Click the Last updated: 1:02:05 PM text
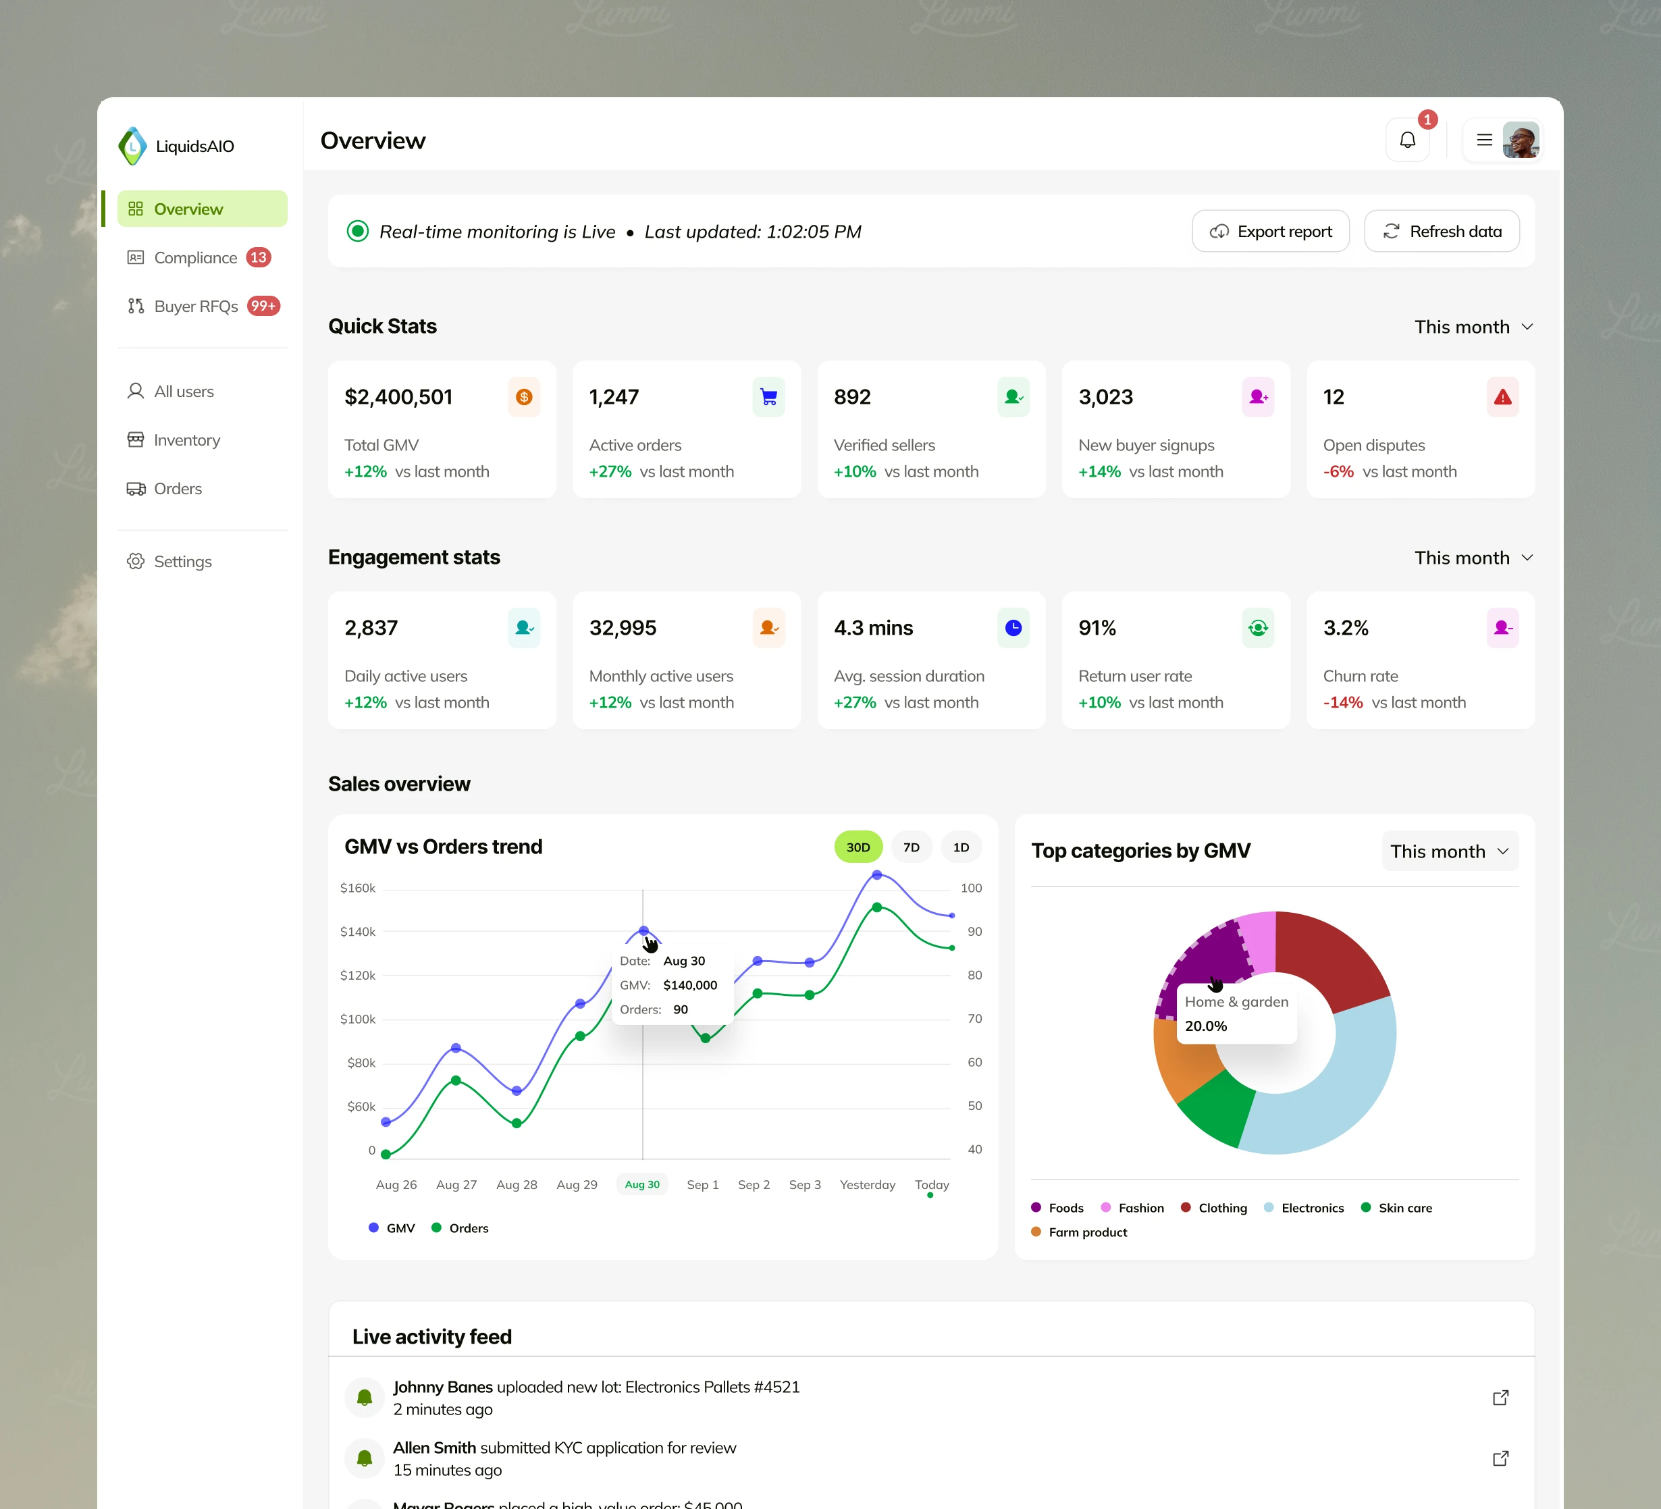 click(x=752, y=232)
